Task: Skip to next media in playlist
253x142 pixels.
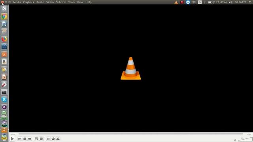Action: point(29,139)
